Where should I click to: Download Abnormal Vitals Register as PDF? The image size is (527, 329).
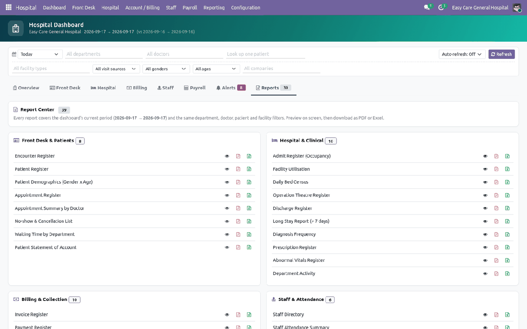[x=496, y=261]
